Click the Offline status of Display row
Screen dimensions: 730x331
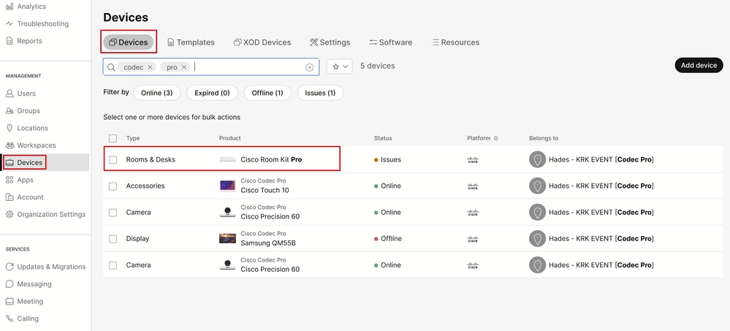click(388, 238)
